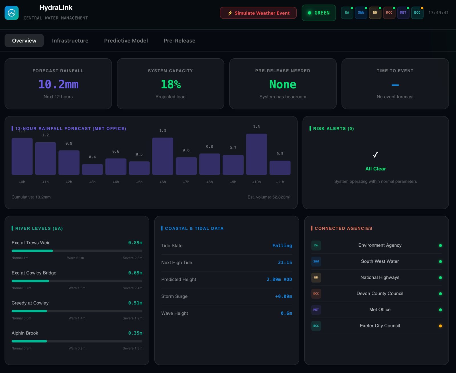Click Tide State value 'Falling'

coord(282,245)
